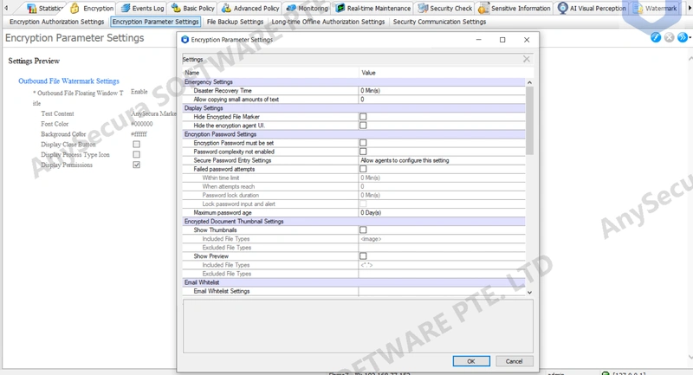Open the Statistics tab icon
This screenshot has width=693, height=375.
tap(31, 8)
